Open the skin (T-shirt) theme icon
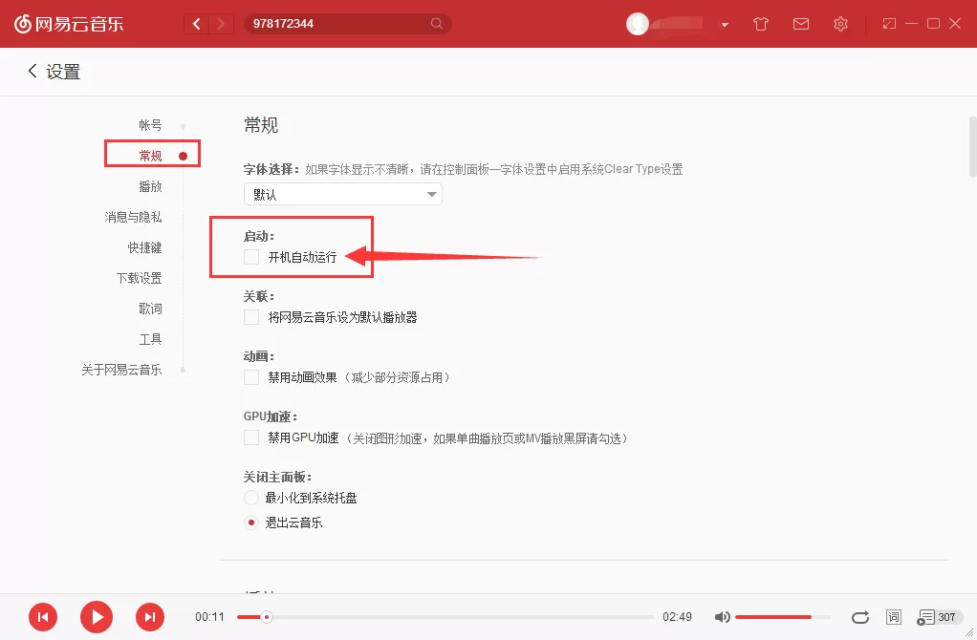This screenshot has width=977, height=640. pos(761,24)
